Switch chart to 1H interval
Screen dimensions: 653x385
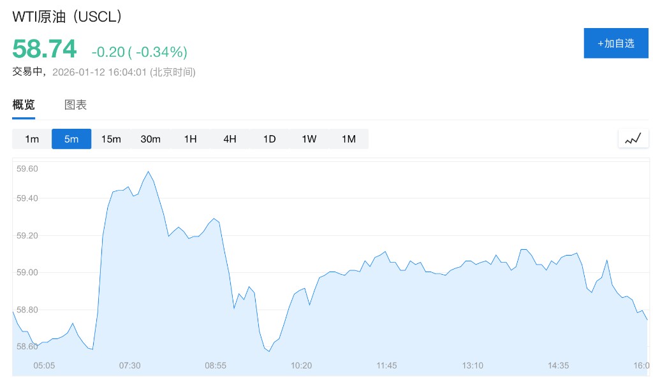click(190, 139)
